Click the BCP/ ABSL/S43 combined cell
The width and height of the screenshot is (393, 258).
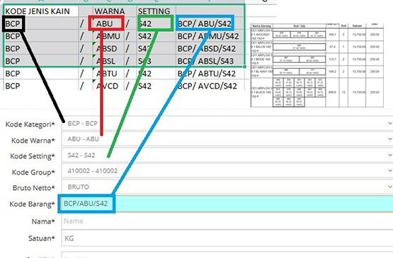tap(210, 61)
